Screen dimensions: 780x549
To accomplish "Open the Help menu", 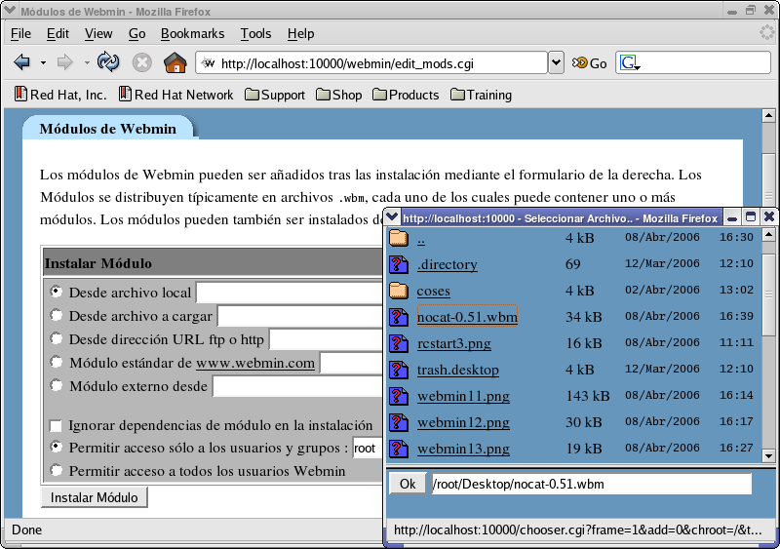I will (300, 33).
